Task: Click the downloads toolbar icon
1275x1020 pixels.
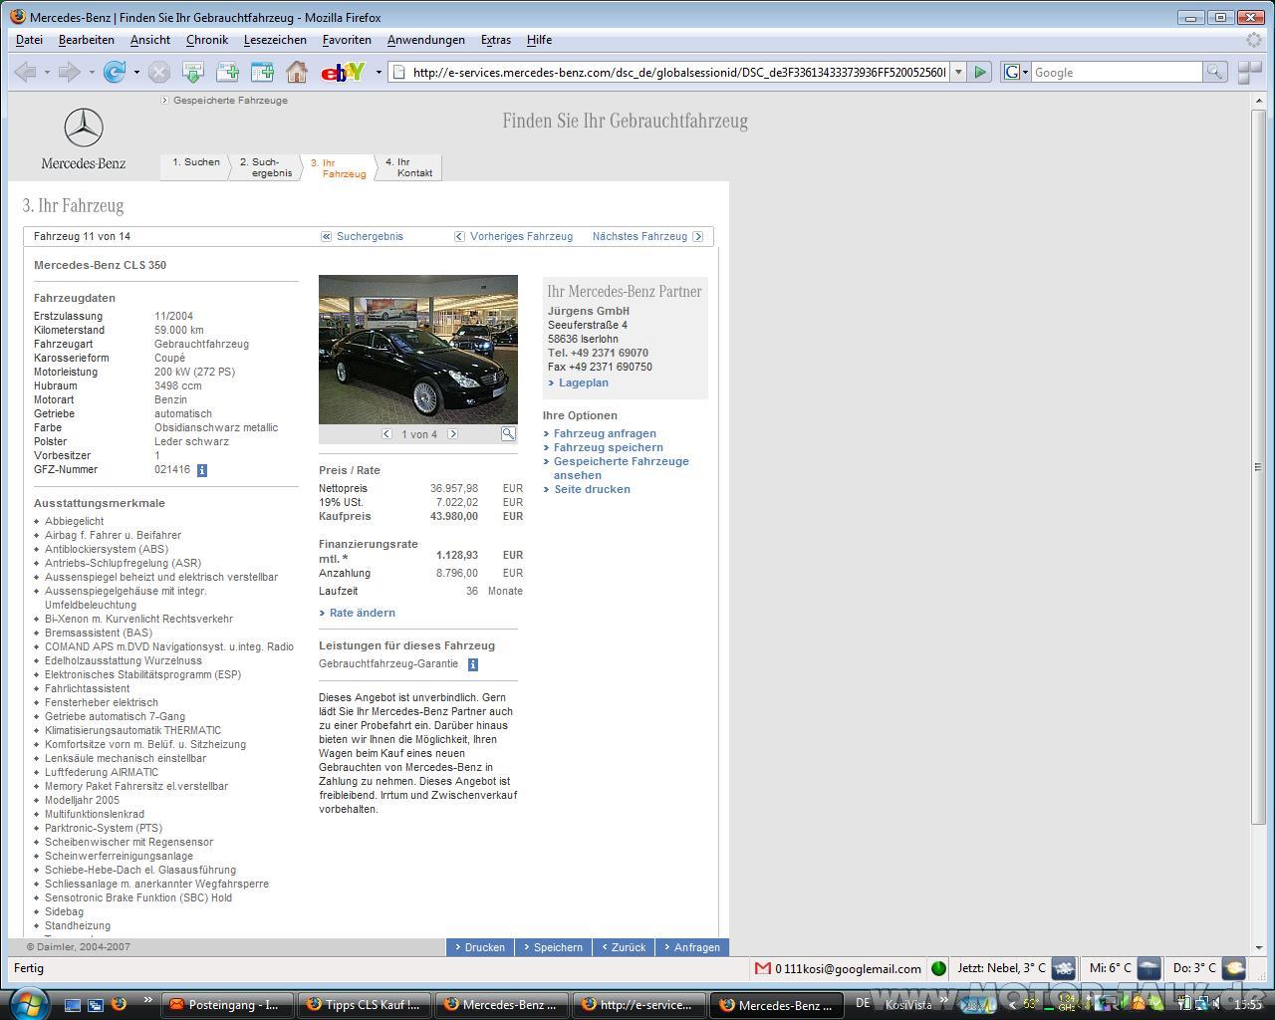Action: click(x=193, y=72)
